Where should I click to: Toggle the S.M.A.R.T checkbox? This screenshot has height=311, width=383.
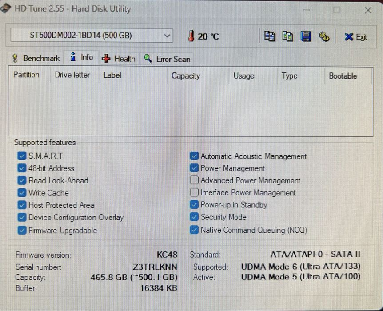coord(22,155)
